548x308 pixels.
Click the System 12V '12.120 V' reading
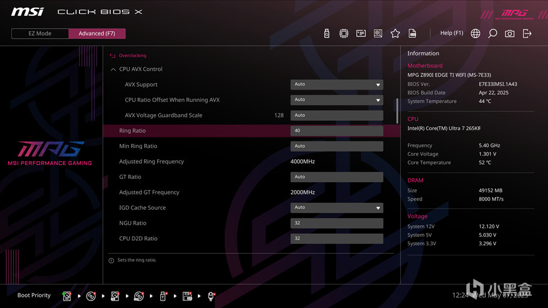(489, 226)
